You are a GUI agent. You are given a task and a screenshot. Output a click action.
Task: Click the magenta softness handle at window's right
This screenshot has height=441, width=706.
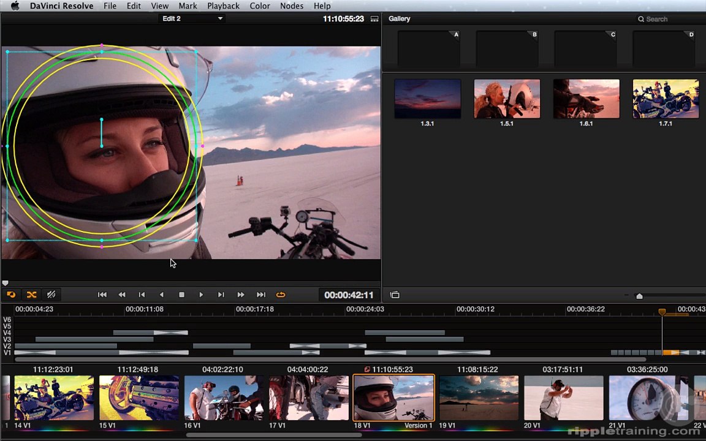pyautogui.click(x=202, y=146)
